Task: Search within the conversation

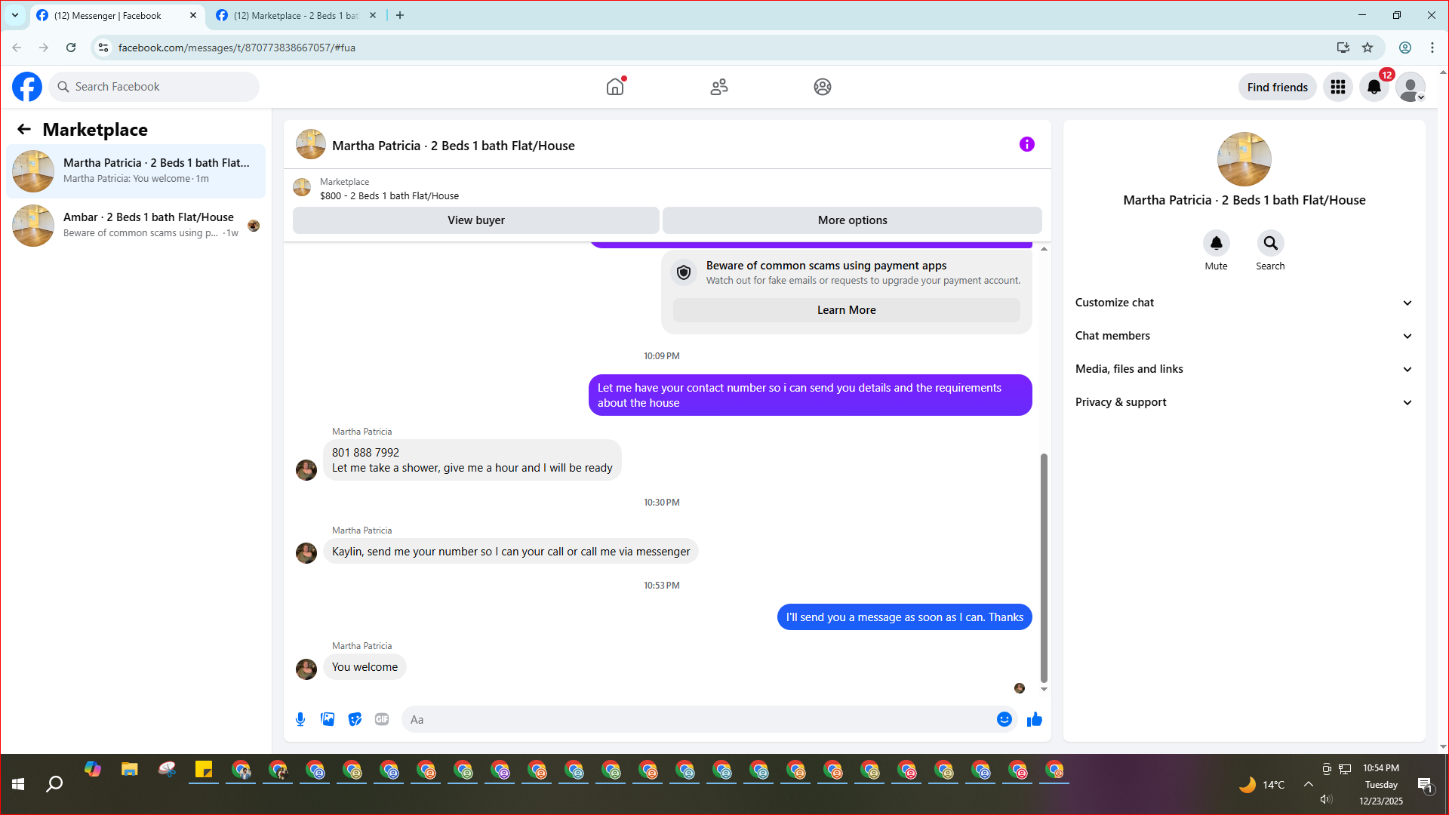Action: pyautogui.click(x=1270, y=244)
